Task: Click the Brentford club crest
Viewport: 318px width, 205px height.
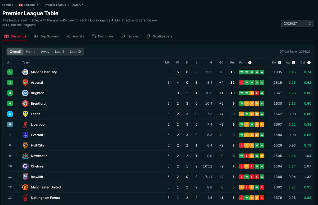Action: (25, 104)
